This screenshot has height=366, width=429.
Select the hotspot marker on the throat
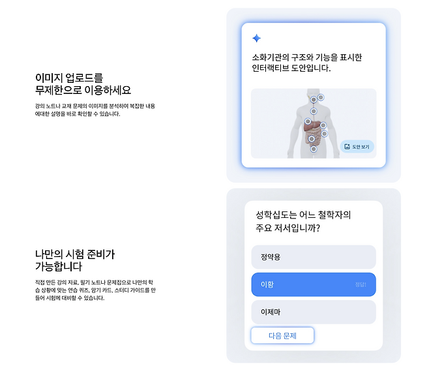coord(314,100)
